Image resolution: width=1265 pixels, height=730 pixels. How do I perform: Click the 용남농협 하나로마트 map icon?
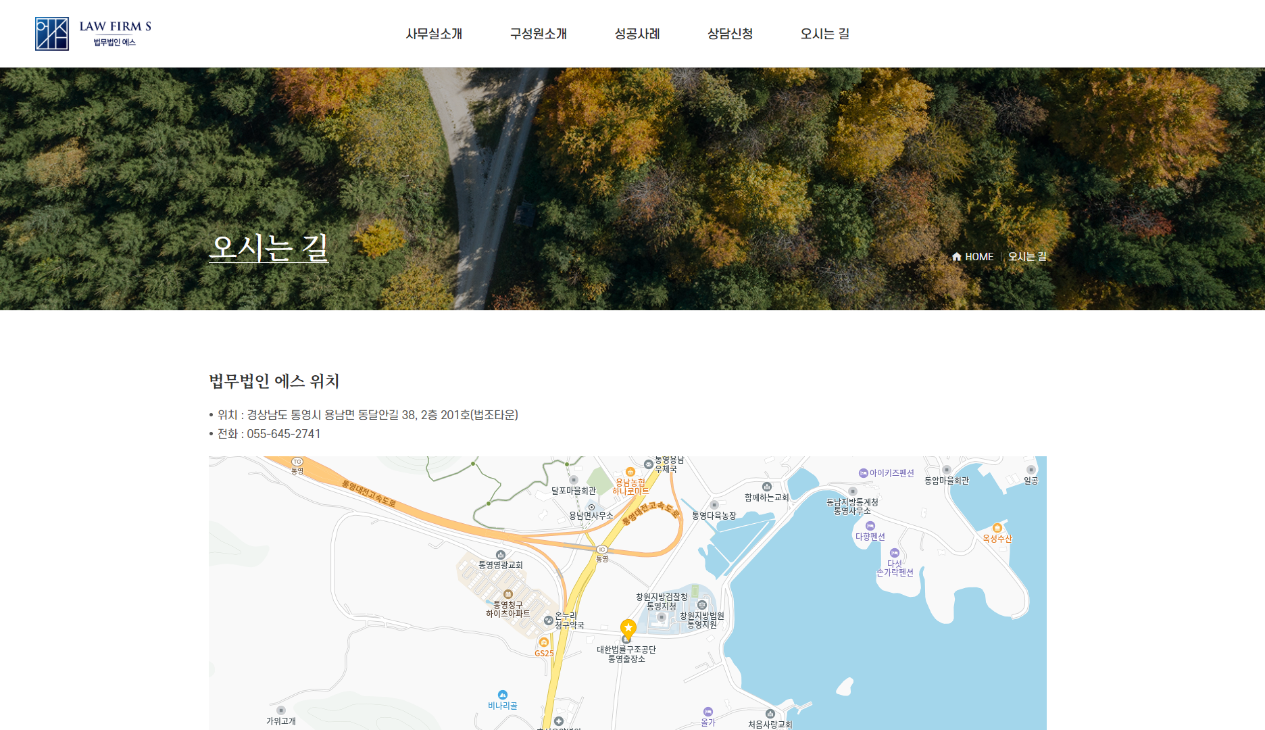click(x=630, y=472)
